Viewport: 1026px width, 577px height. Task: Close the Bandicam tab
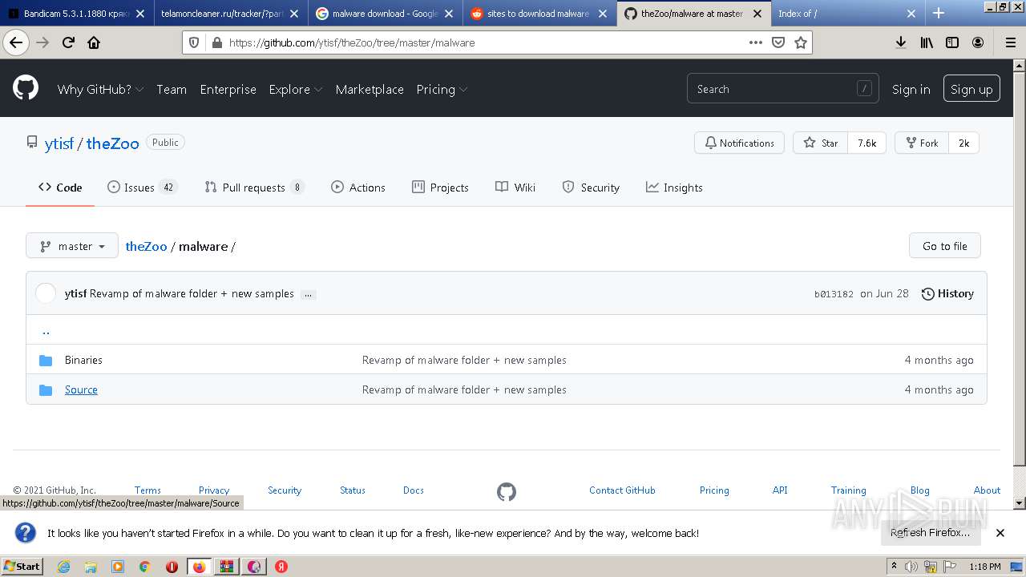click(140, 14)
